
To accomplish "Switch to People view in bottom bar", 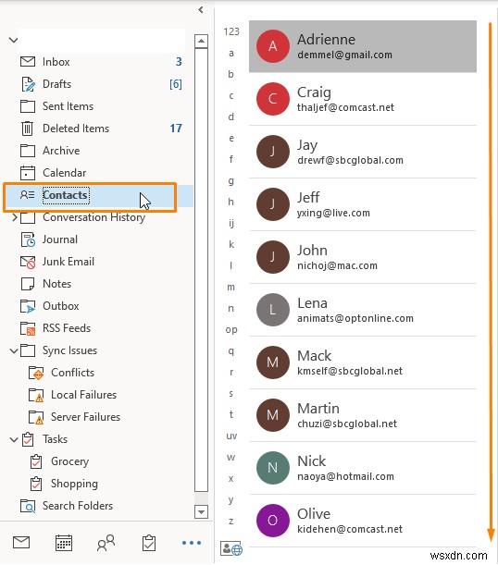I will [106, 543].
